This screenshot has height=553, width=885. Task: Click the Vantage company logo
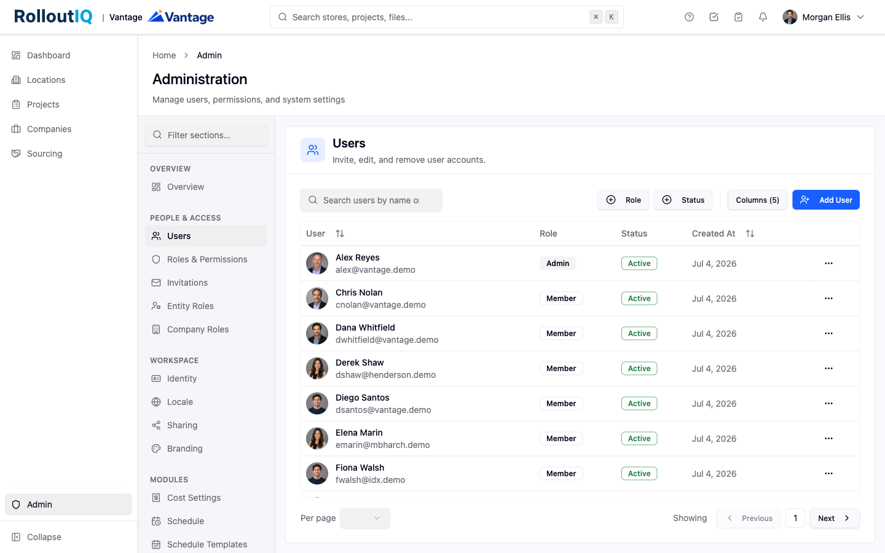pyautogui.click(x=181, y=17)
